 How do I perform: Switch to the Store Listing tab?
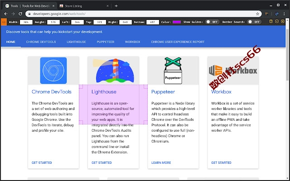tap(84, 6)
